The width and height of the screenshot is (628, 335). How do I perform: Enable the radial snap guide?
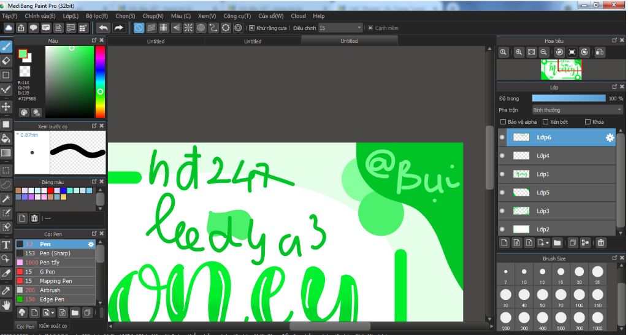point(188,28)
